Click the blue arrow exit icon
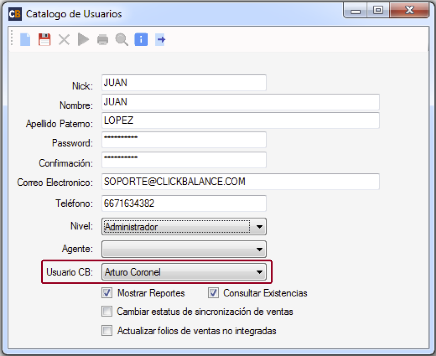 pos(161,39)
